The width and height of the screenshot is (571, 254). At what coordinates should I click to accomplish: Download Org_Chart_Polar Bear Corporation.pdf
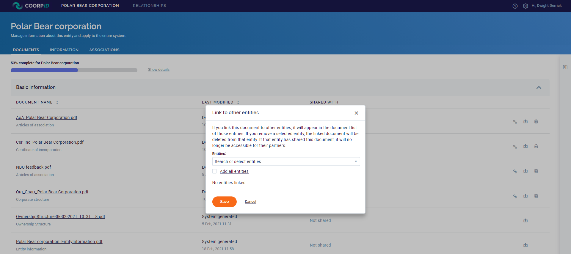point(525,196)
